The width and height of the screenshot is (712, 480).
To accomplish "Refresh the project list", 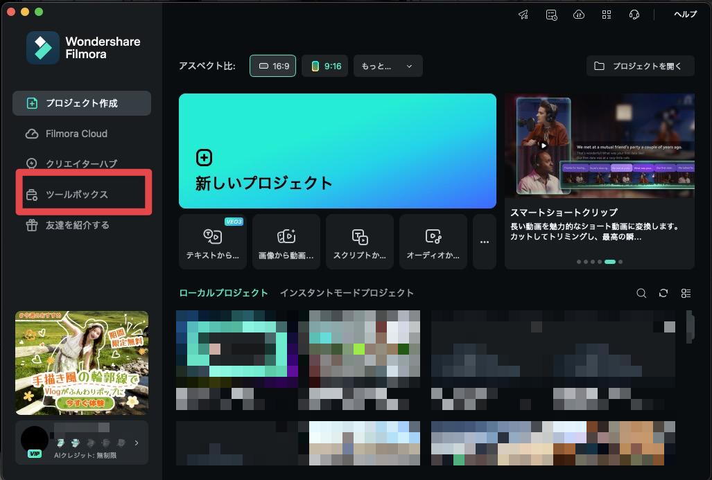I will pos(663,293).
